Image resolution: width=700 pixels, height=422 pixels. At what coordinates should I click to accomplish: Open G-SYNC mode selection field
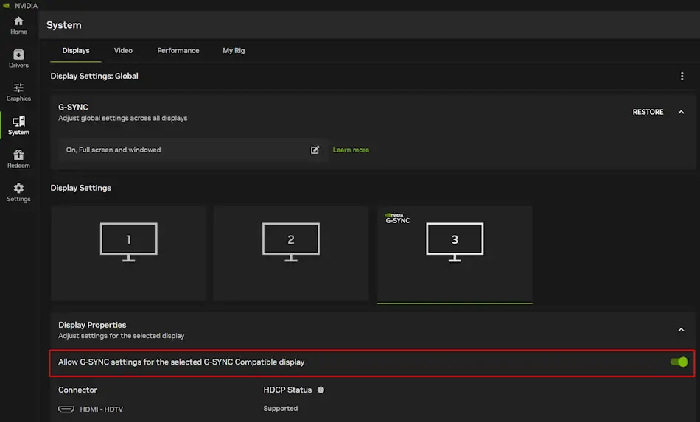pos(184,150)
